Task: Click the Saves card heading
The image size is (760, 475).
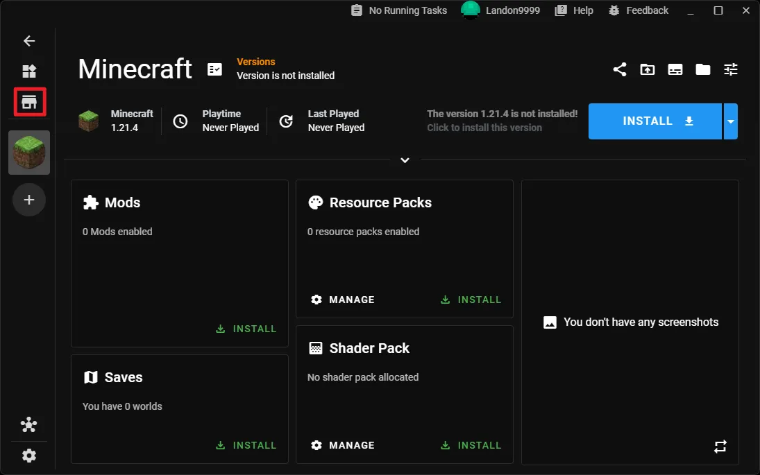Action: pos(124,377)
